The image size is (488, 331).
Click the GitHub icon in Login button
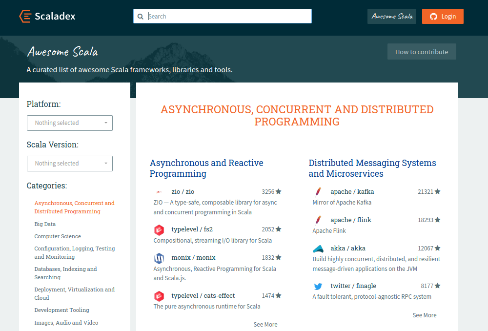click(x=433, y=17)
